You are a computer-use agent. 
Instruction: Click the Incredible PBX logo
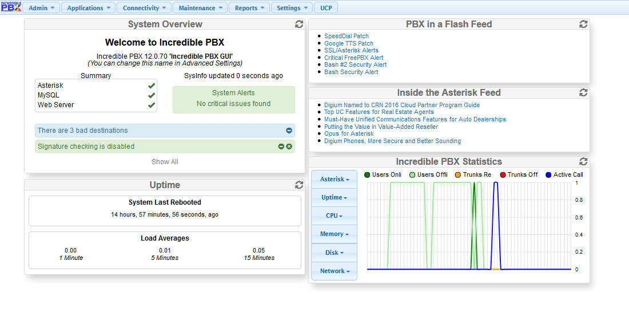[11, 7]
